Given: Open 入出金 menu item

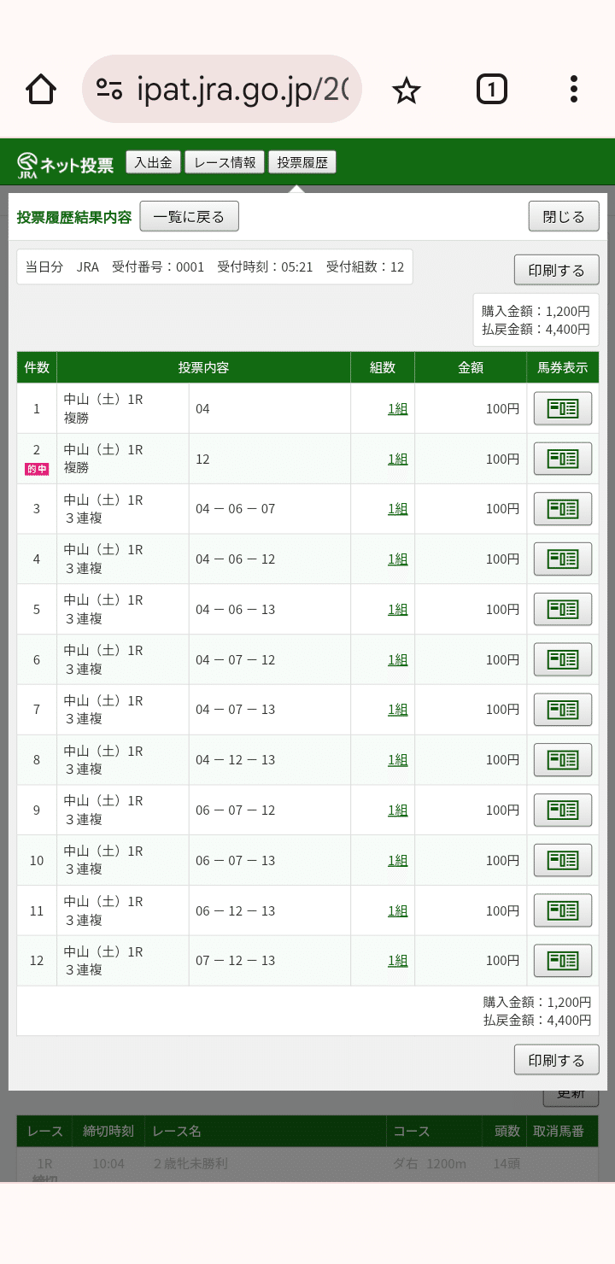Looking at the screenshot, I should [x=153, y=162].
